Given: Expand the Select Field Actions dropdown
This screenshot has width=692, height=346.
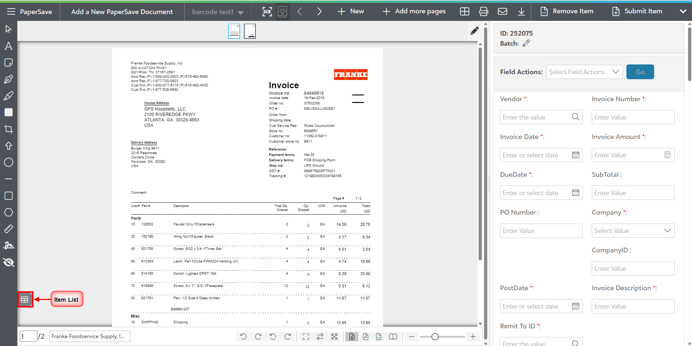Looking at the screenshot, I should click(x=584, y=72).
